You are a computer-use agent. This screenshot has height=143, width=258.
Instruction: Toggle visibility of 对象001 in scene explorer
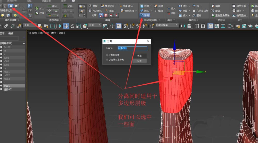[x=1, y=90]
